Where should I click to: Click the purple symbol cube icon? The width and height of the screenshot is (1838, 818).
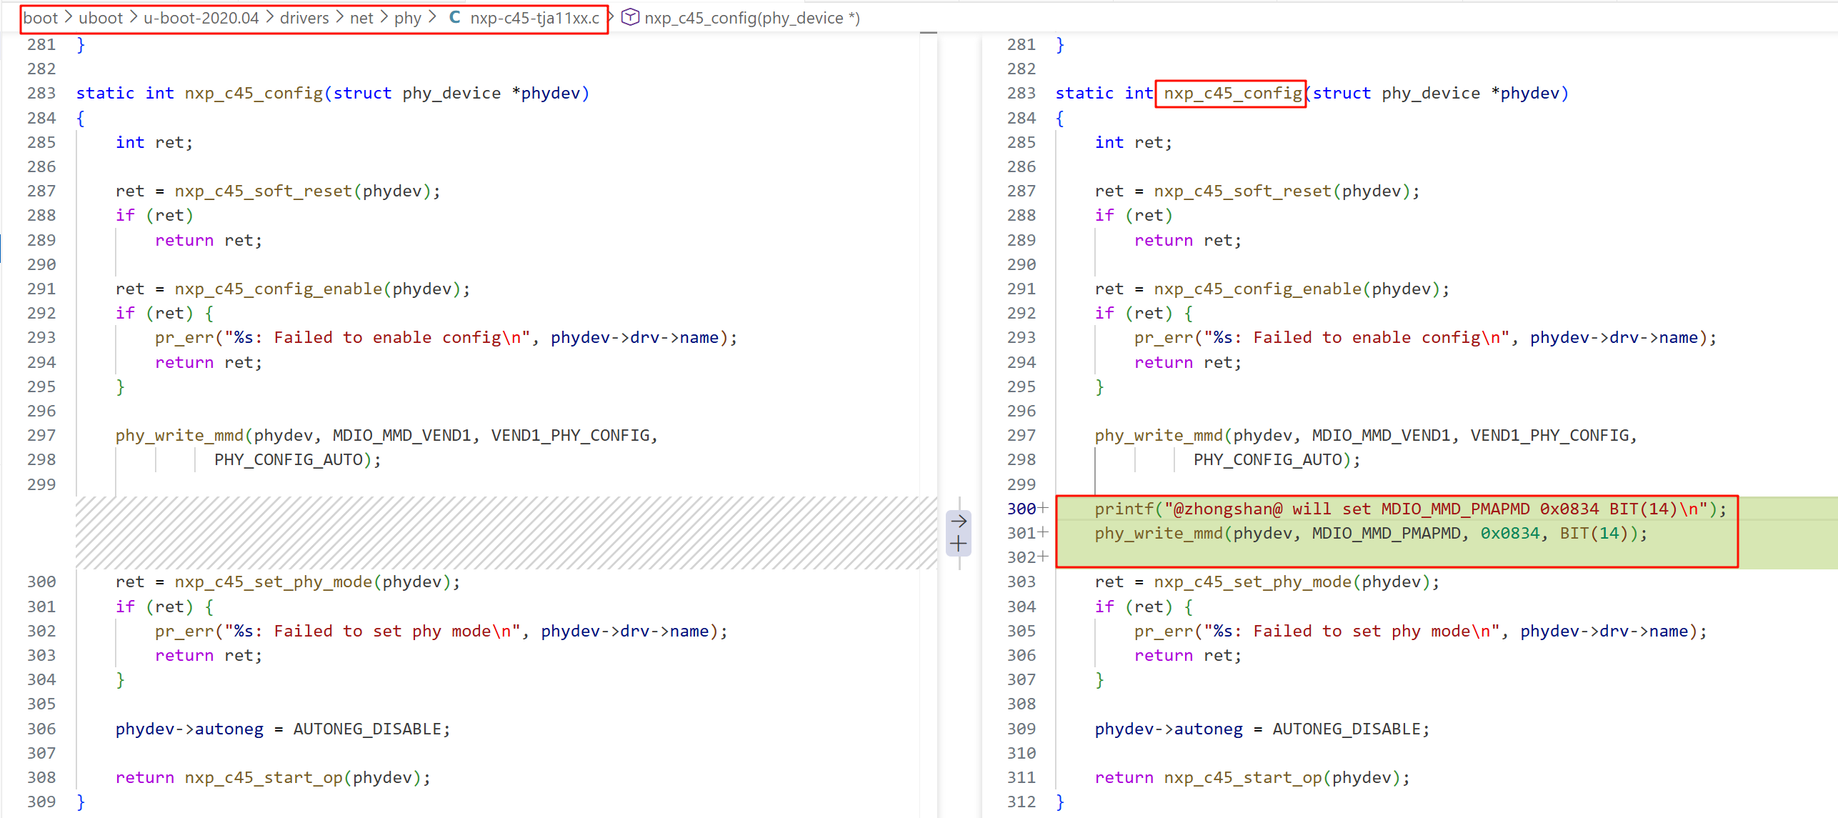pos(629,17)
